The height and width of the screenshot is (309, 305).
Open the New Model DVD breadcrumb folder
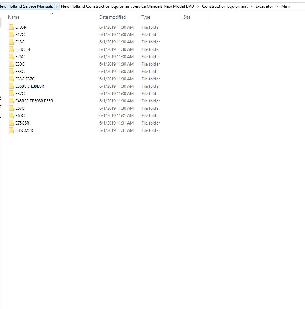pyautogui.click(x=127, y=6)
